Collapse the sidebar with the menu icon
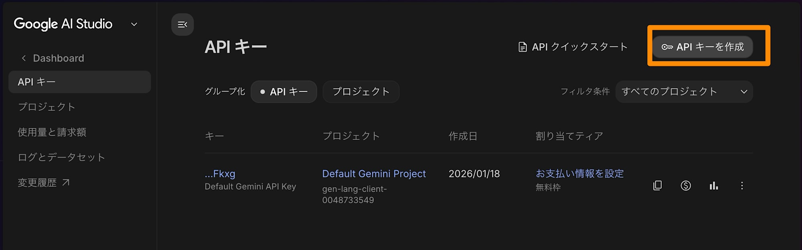The width and height of the screenshot is (802, 250). click(x=182, y=25)
